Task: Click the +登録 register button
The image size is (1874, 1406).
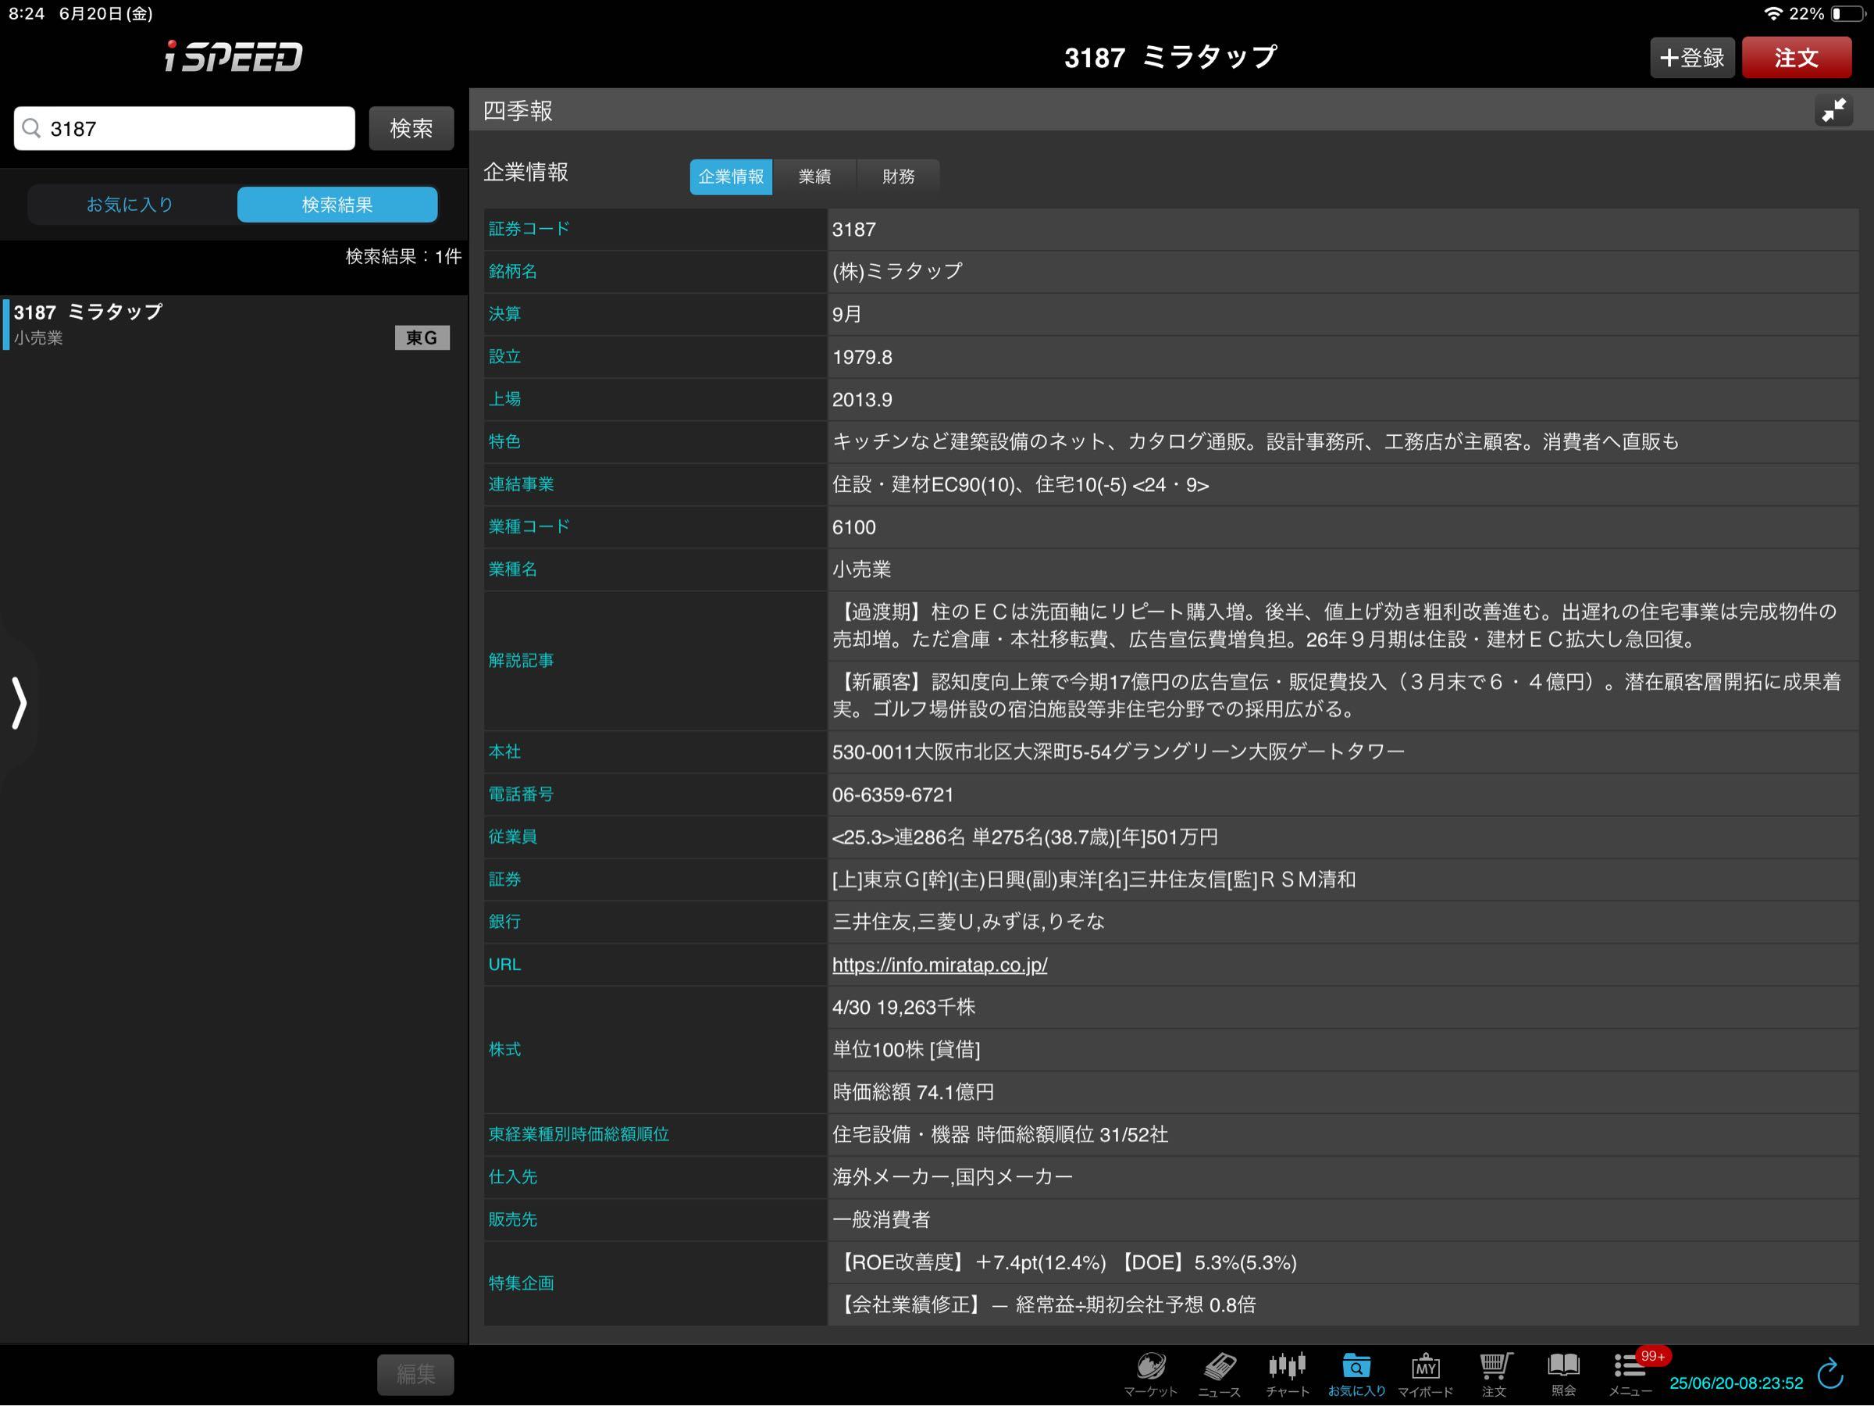Action: click(1692, 58)
